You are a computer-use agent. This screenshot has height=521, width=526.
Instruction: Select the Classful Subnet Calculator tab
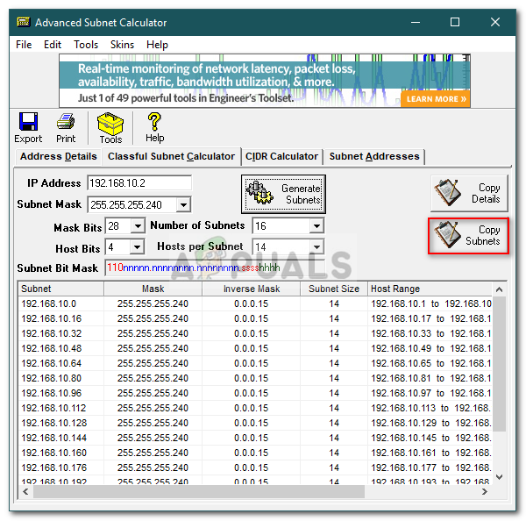point(171,156)
